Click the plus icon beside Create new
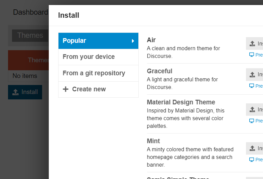The height and width of the screenshot is (179, 263). (x=65, y=89)
